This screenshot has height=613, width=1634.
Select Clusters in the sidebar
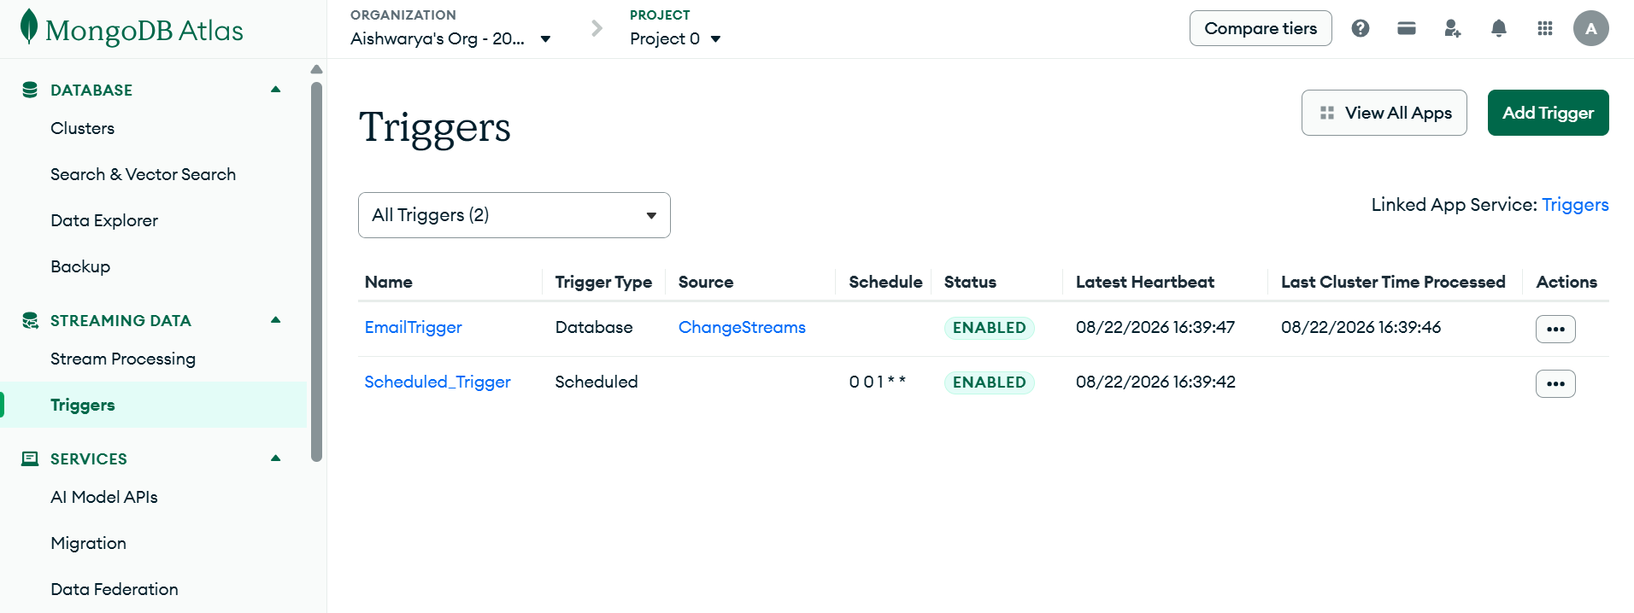82,128
